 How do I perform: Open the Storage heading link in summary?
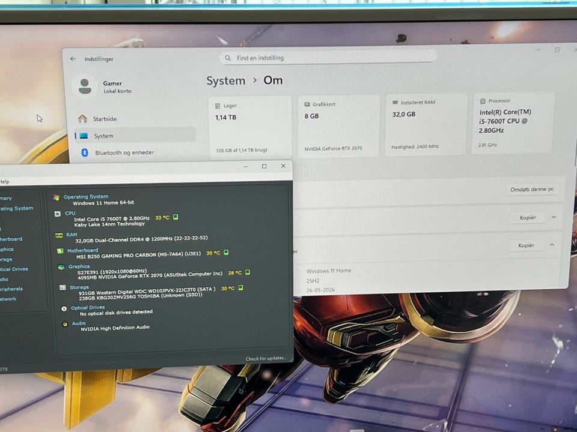point(79,287)
